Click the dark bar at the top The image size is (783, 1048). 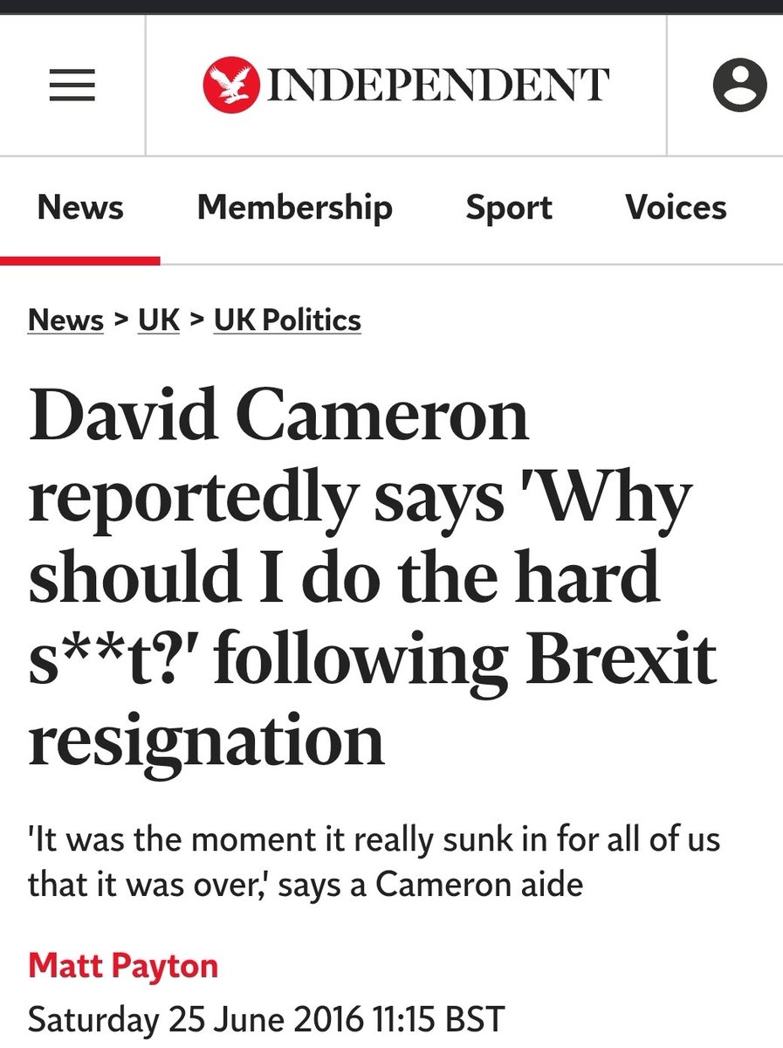pyautogui.click(x=391, y=7)
